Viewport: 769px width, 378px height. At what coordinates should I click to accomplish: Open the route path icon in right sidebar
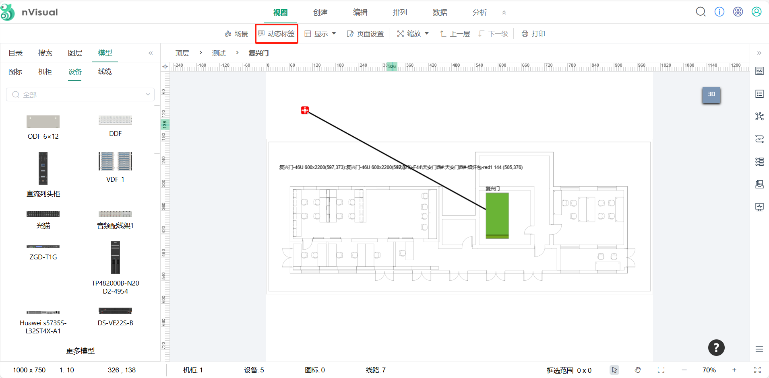759,139
